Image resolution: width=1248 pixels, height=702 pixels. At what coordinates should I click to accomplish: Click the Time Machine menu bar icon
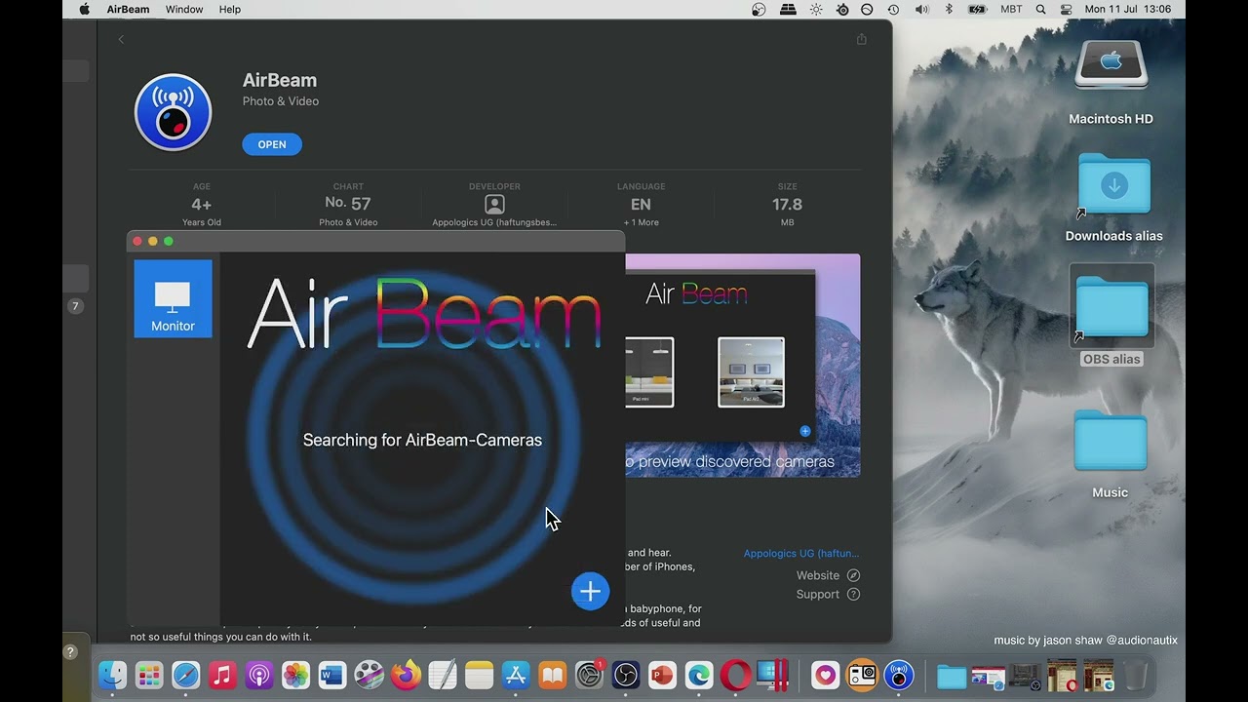click(893, 10)
